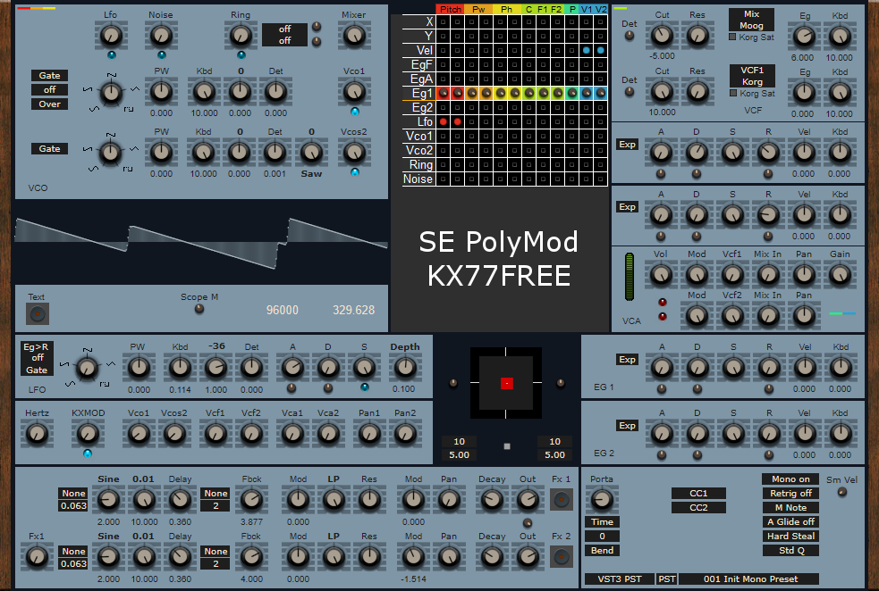Toggle the Vel row V2 blue matrix cell

[x=600, y=50]
